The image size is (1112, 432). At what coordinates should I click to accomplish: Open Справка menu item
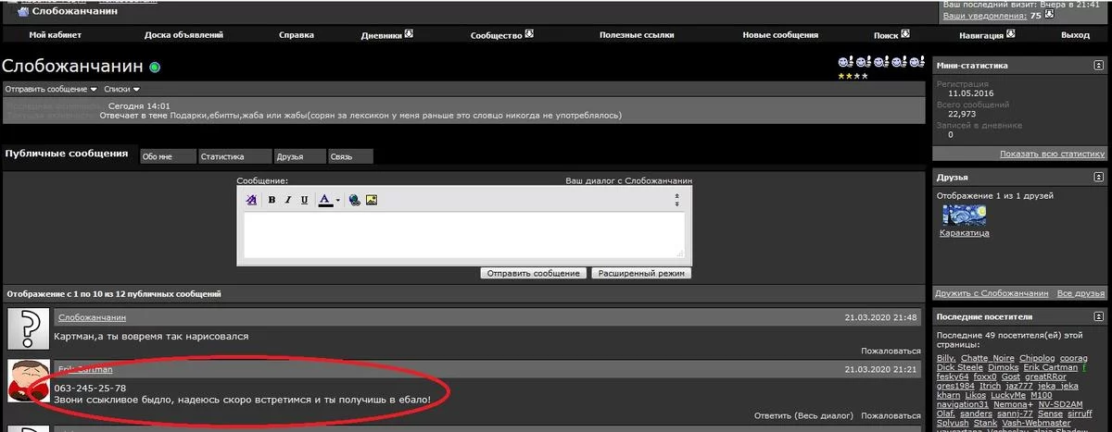[x=297, y=35]
